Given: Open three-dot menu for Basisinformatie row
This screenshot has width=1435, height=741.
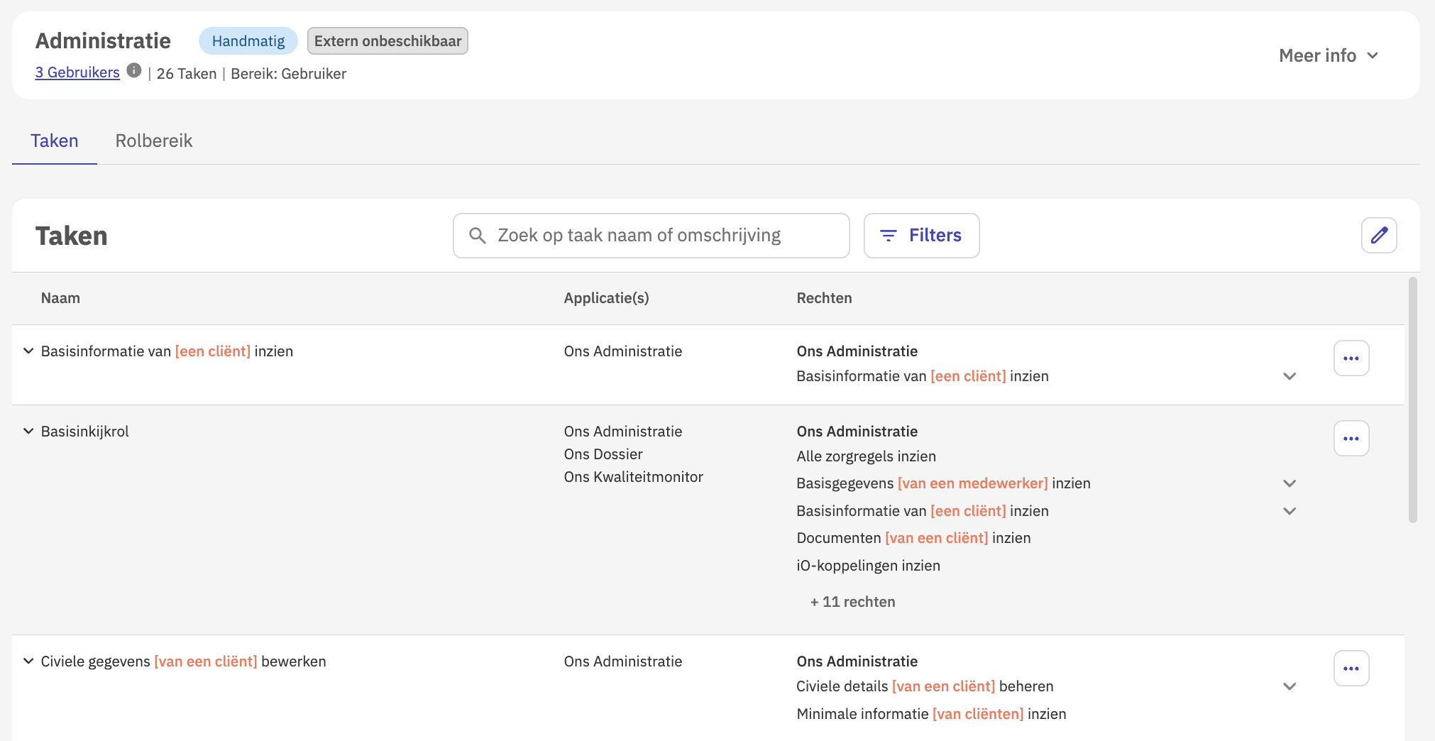Looking at the screenshot, I should click(x=1351, y=358).
